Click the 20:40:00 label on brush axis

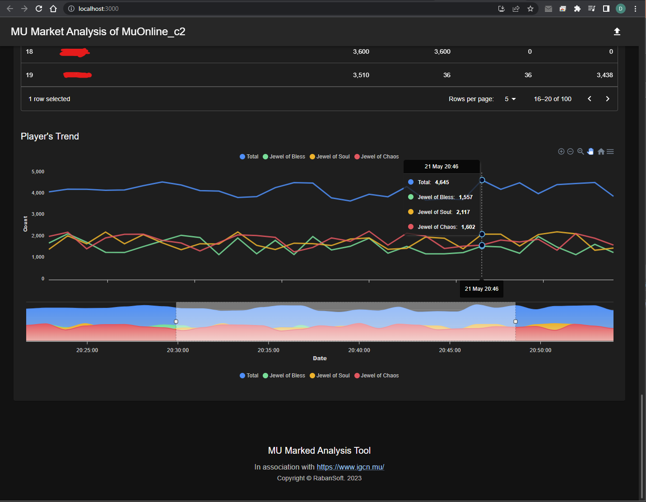[359, 350]
